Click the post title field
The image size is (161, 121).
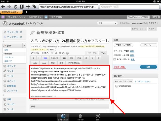[x=70, y=41]
